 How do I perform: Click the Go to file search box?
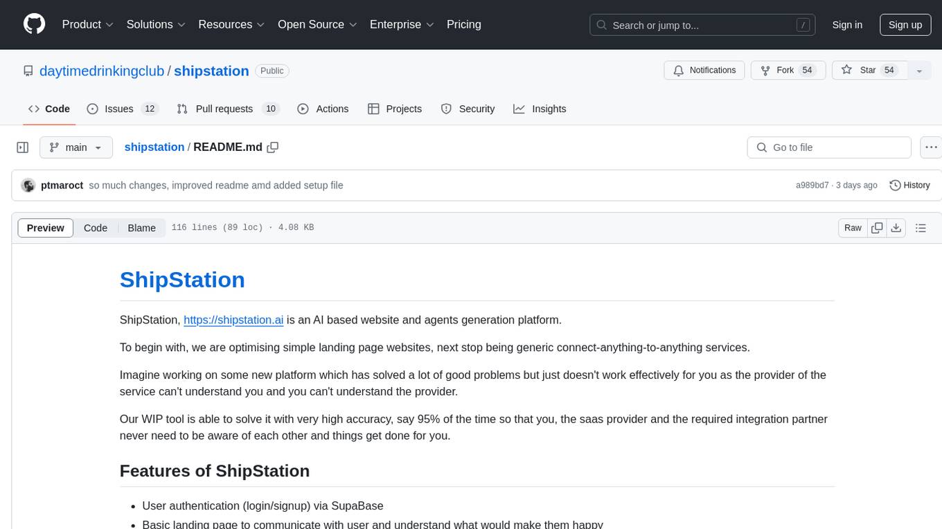point(829,147)
